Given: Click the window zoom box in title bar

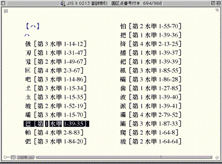Looking at the screenshot, I should pyautogui.click(x=213, y=3).
